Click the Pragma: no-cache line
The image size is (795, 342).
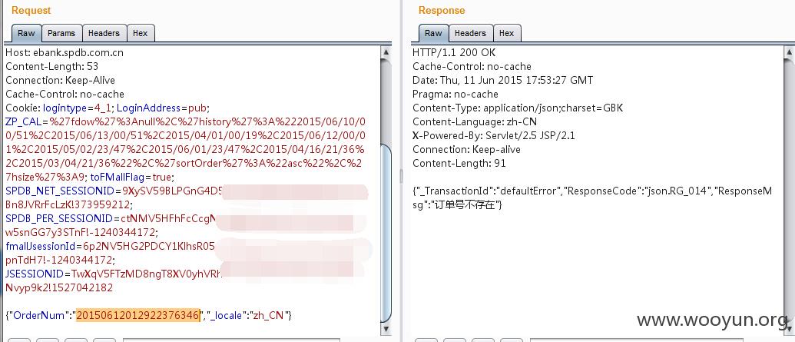tap(455, 94)
